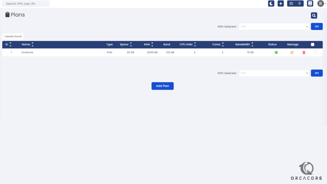Expand the user R profile menu
Viewport: 327px width, 184px height.
pyautogui.click(x=321, y=4)
